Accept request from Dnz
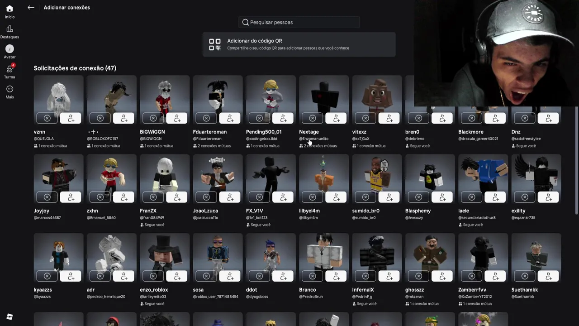 tap(548, 118)
